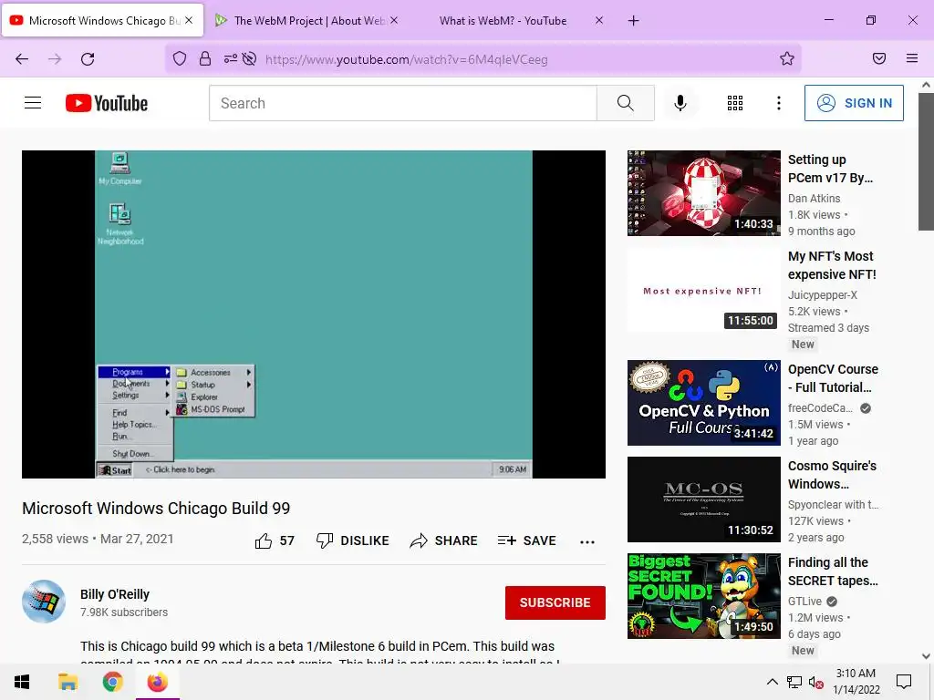Image resolution: width=934 pixels, height=700 pixels.
Task: Go back using the browser back arrow
Action: (22, 59)
